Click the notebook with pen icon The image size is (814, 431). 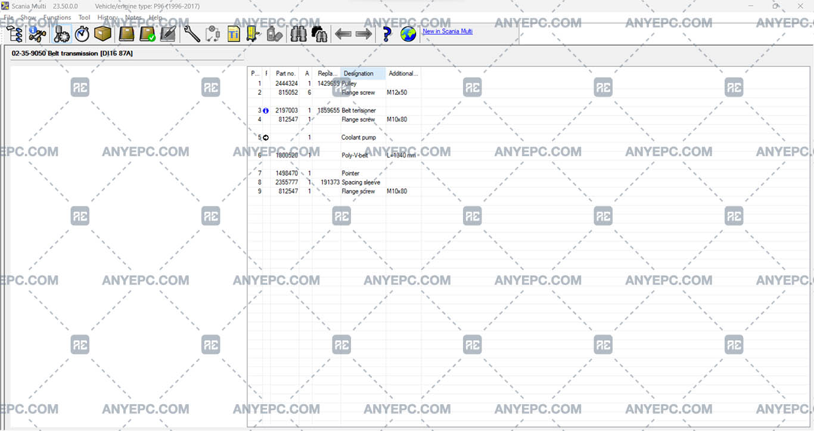pyautogui.click(x=168, y=34)
